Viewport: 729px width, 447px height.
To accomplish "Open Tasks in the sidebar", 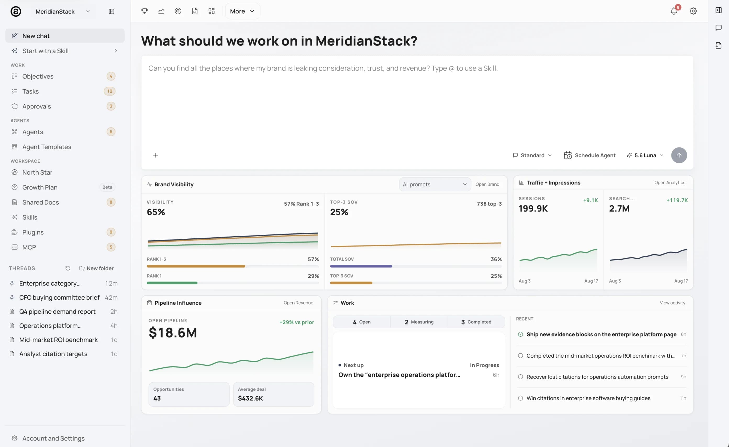I will 65,91.
